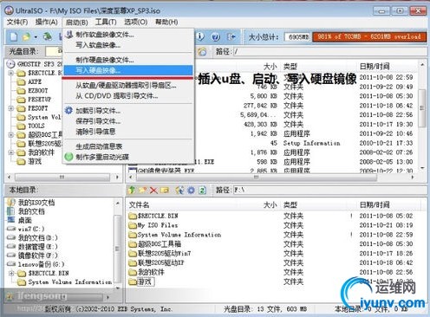Sort local list by 文件名 column header
This screenshot has width=430, height=317.
click(139, 204)
